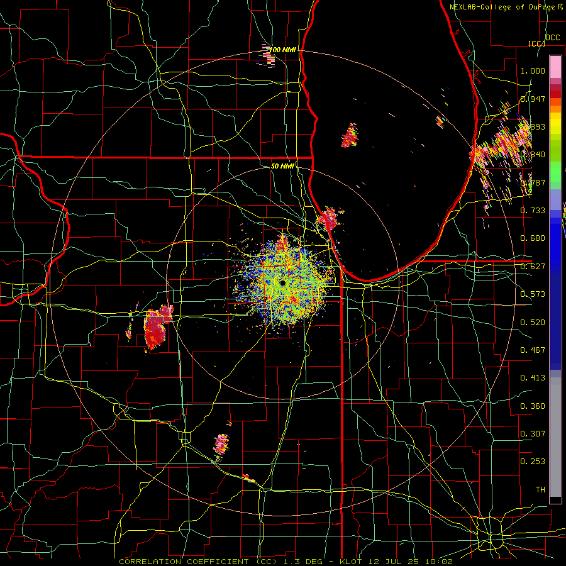Select the 0.253 scale value
This screenshot has height=566, width=566.
tap(533, 462)
